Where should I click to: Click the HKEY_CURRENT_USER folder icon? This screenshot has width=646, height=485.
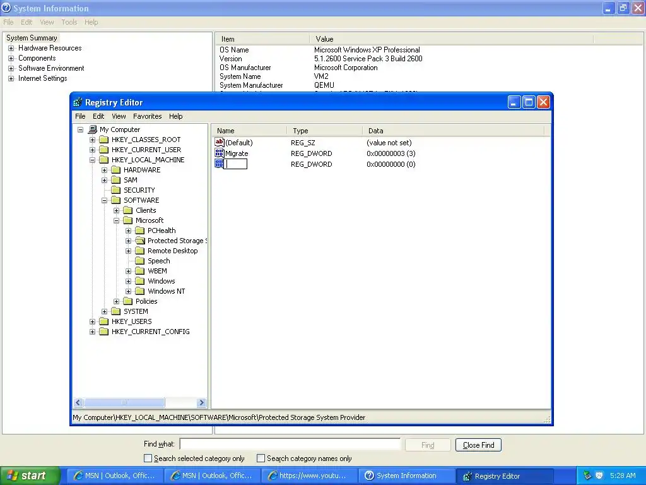[x=104, y=150]
